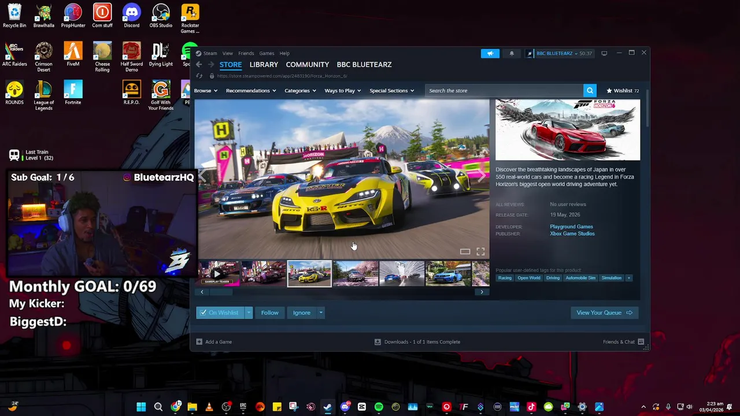Open the Steam announcements megaphone button
740x416 pixels.
point(490,53)
